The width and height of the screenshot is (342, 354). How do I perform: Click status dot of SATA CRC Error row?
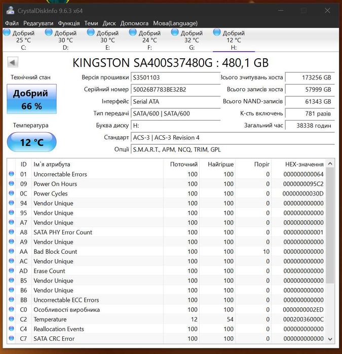tap(11, 338)
